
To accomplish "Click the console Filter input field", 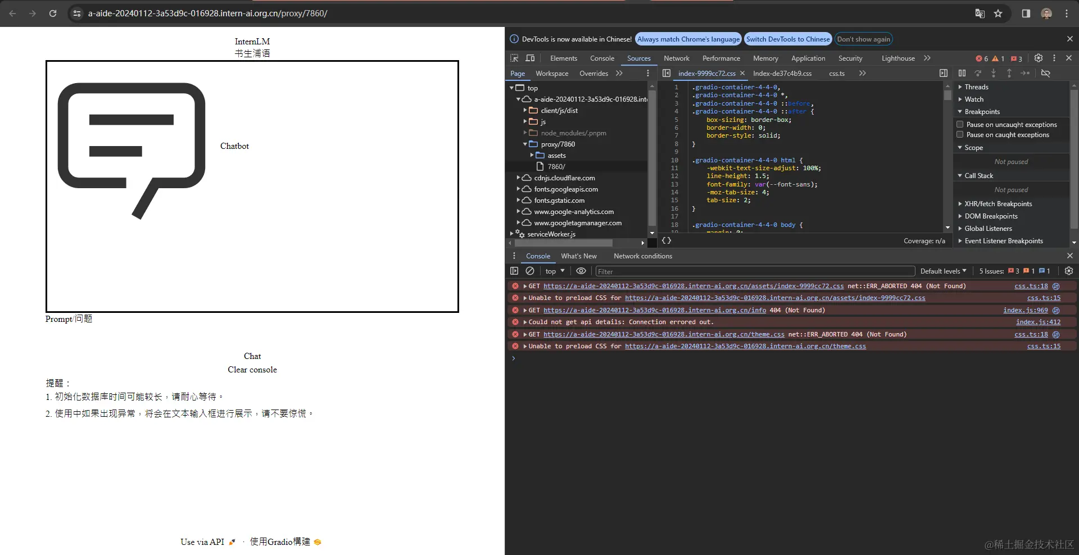I will coord(755,271).
